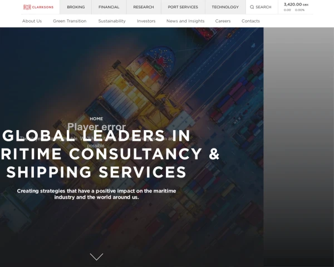Go to About Us page
The height and width of the screenshot is (267, 334).
32,21
